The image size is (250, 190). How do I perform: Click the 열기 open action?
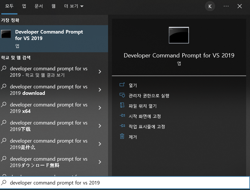pos(133,85)
